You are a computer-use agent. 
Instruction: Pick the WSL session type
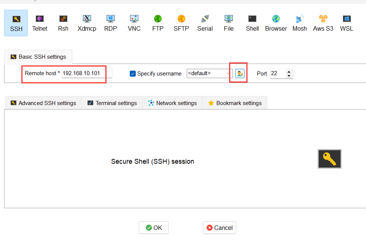coord(346,23)
